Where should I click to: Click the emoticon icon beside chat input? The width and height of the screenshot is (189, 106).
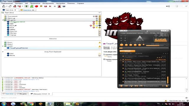click(x=186, y=98)
